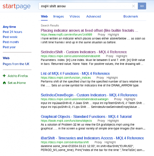
Task: Click snippet starting 'datetime some_time=D'2004.03.21'
Action: coord(93,148)
